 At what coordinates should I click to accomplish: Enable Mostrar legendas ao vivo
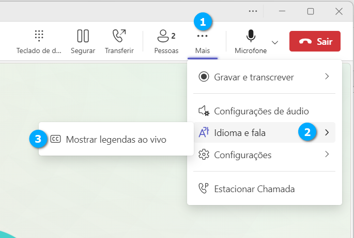coord(116,139)
